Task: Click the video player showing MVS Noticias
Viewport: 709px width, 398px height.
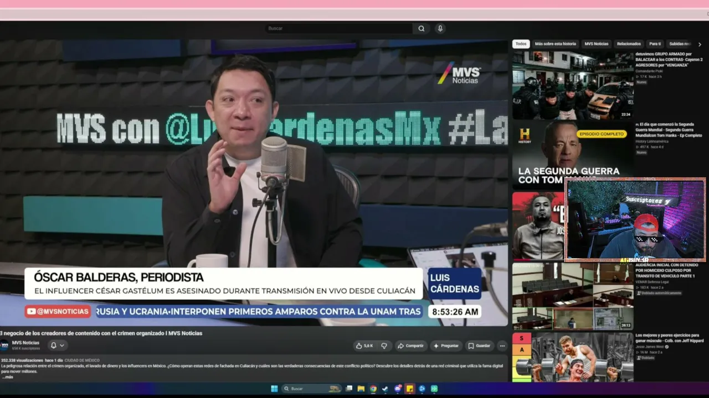Action: pos(254,182)
